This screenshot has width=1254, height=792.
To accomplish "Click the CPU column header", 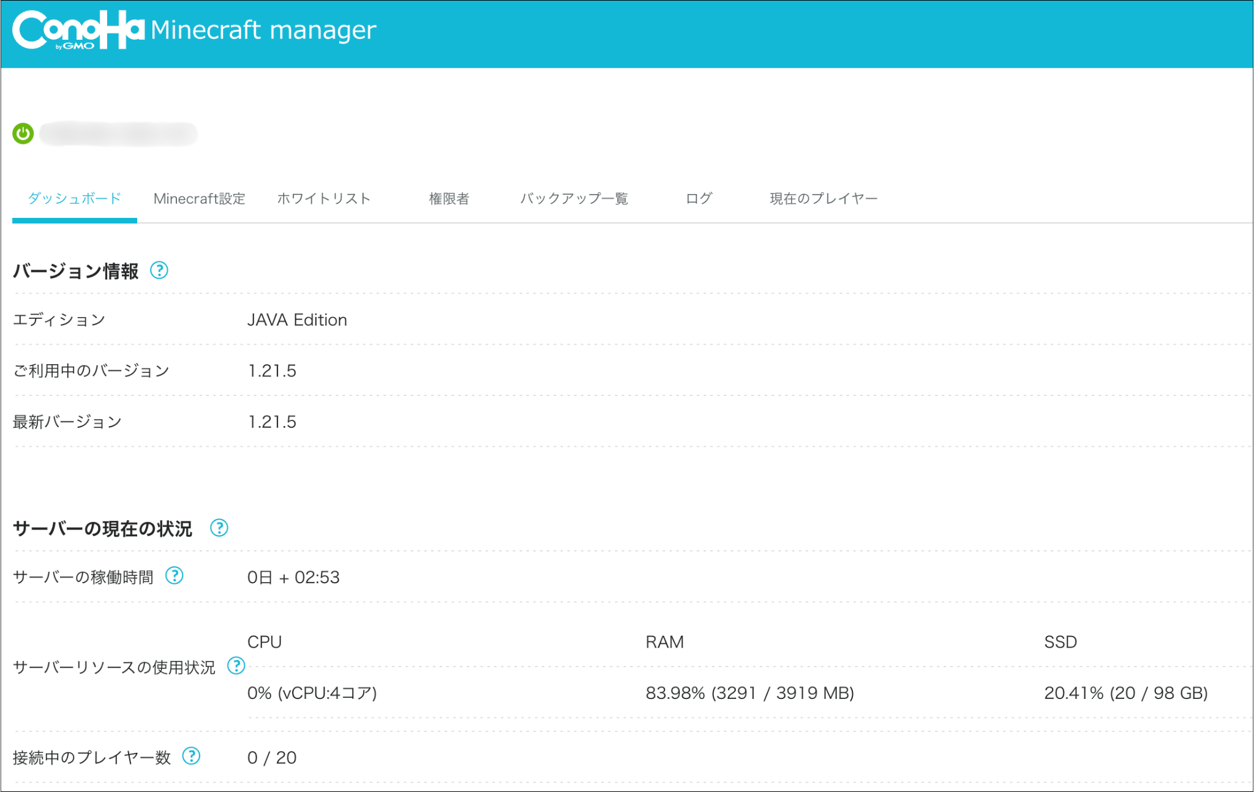I will pyautogui.click(x=265, y=642).
